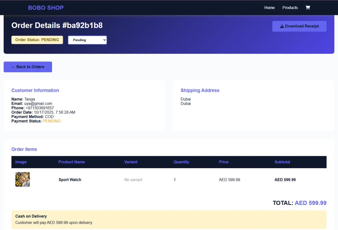Click the phone number +971503691657
338x230 pixels.
[x=40, y=108]
